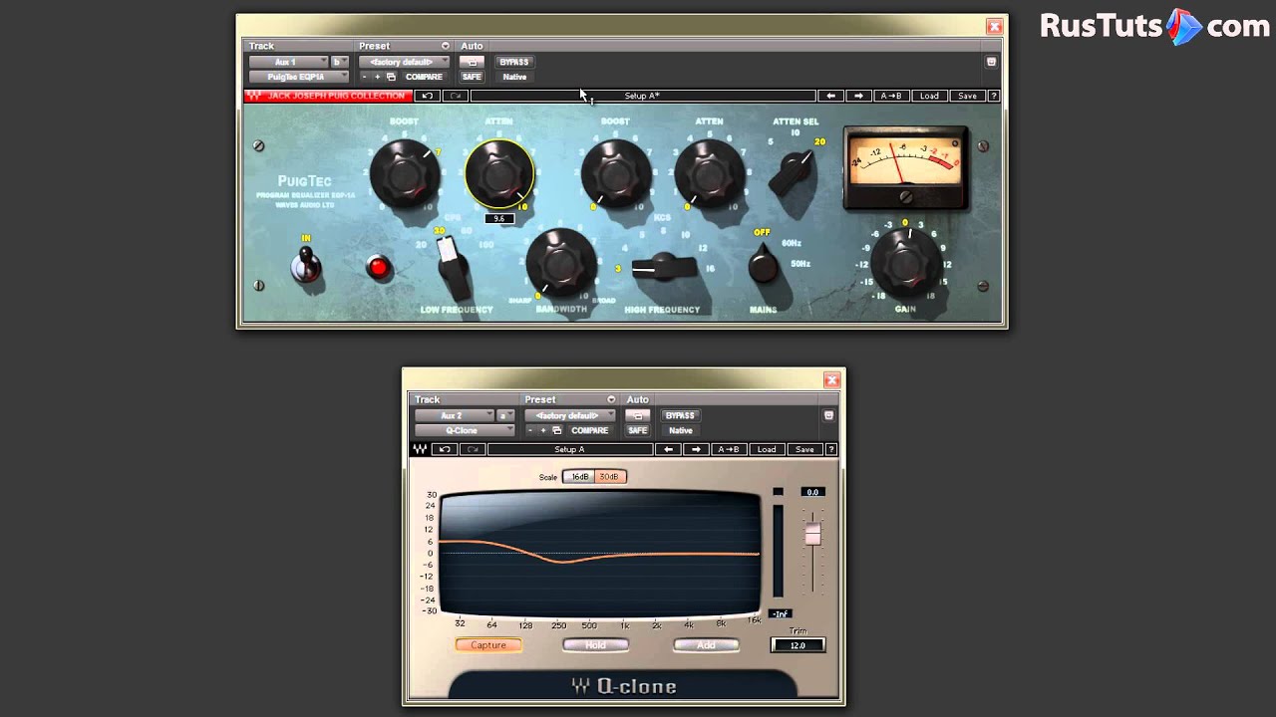Click the PuigTec VU meter
The width and height of the screenshot is (1276, 717).
(x=905, y=165)
